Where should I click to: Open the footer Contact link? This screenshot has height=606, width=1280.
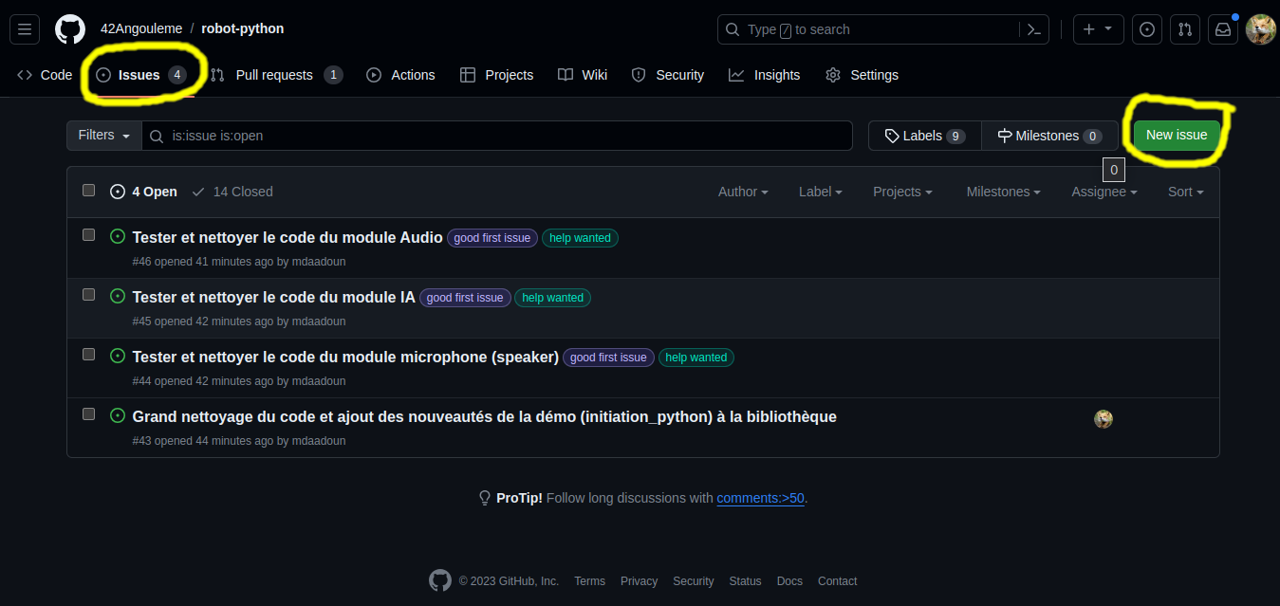click(x=837, y=581)
